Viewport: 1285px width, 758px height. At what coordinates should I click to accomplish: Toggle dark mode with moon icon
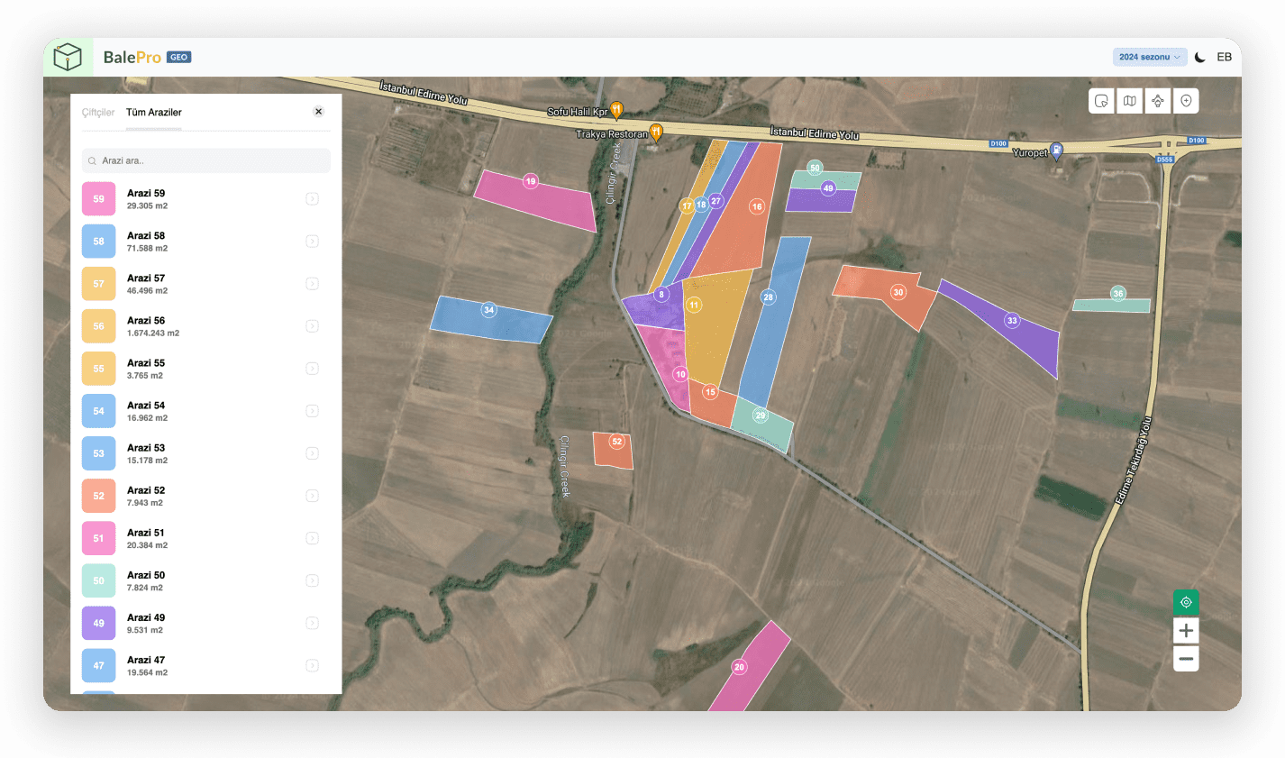1200,57
